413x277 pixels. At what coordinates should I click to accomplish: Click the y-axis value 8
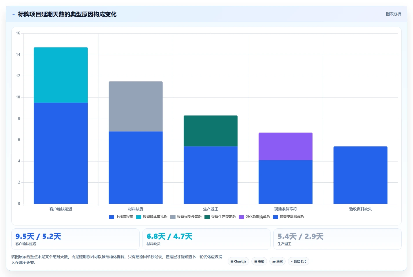pos(19,118)
